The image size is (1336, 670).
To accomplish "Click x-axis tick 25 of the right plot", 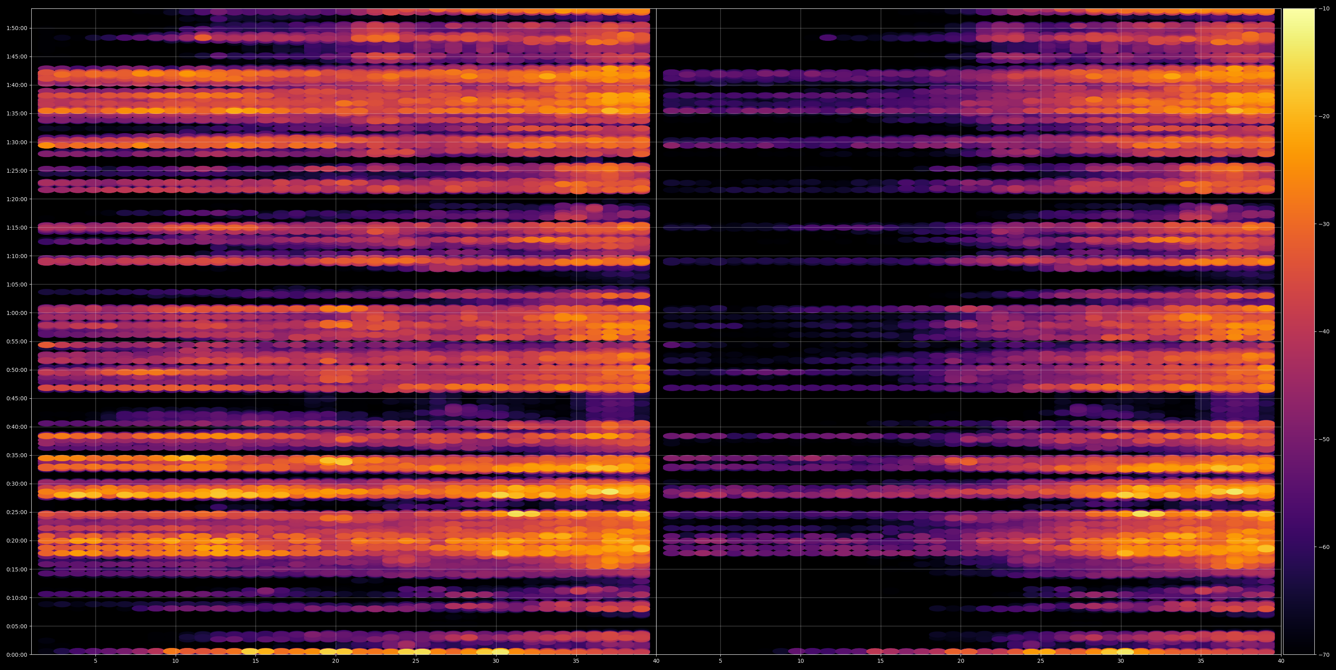I will 1041,661.
